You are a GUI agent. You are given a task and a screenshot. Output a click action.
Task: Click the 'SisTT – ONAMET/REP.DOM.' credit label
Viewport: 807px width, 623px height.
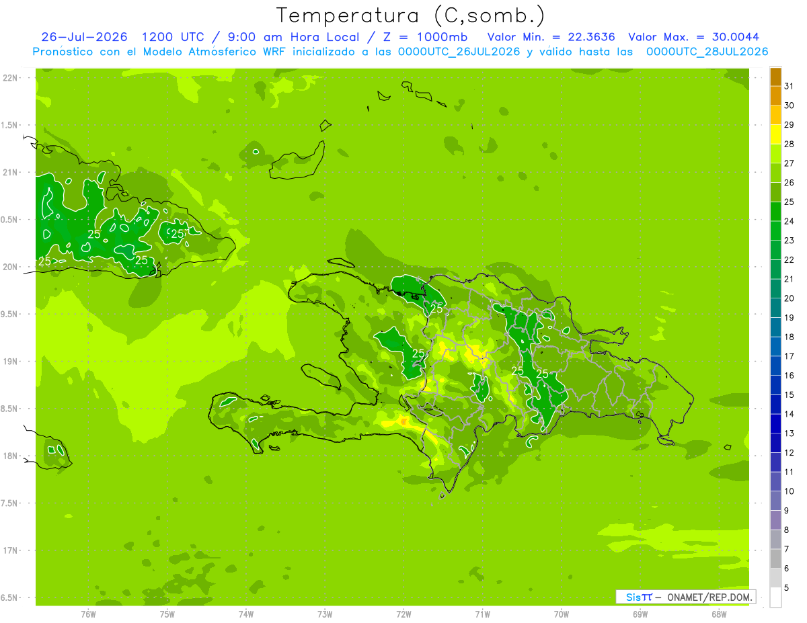click(x=685, y=597)
